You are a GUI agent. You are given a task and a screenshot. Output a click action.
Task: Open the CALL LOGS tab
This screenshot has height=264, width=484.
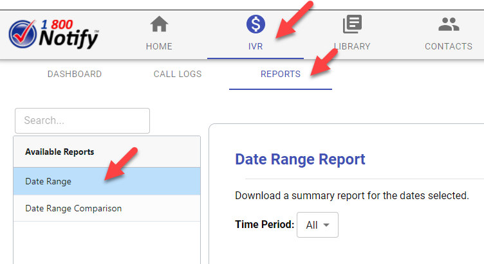point(178,74)
